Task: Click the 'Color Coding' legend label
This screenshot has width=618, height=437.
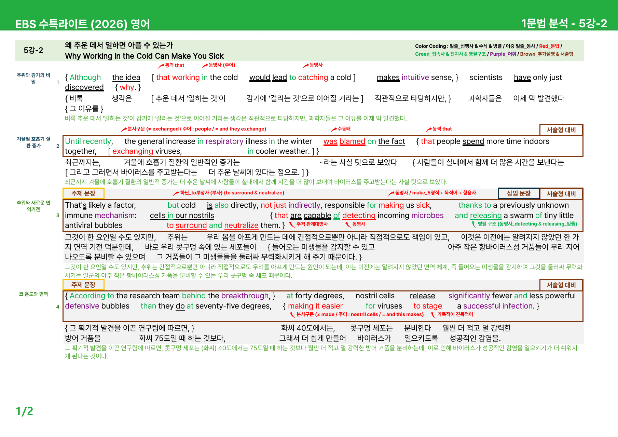Action: 430,46
